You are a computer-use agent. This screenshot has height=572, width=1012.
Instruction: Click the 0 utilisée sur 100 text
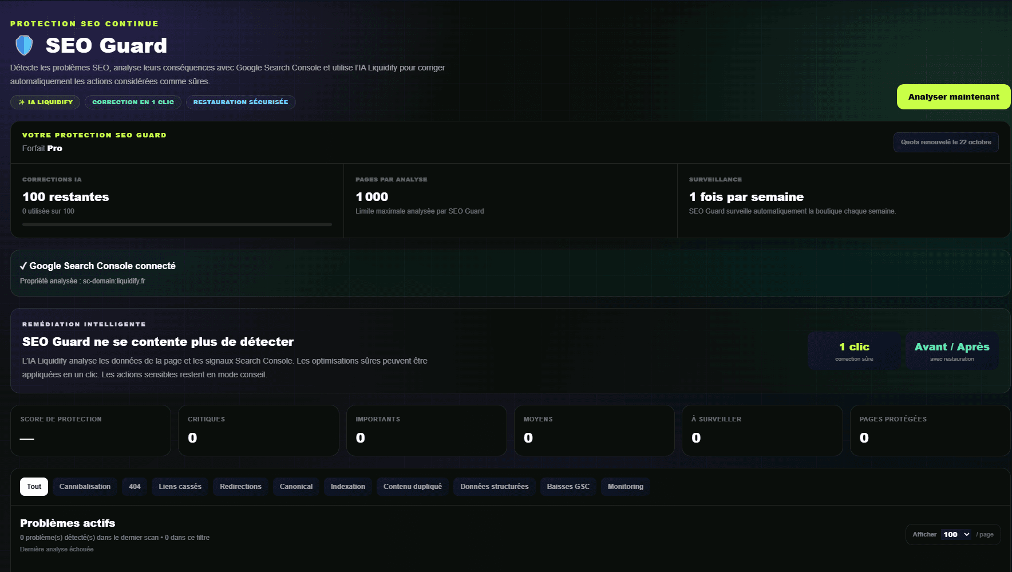[x=48, y=211]
